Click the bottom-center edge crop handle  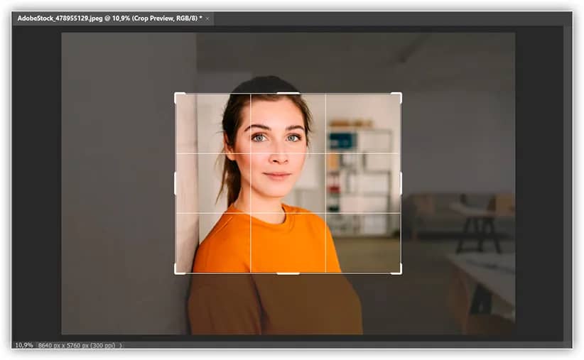[288, 273]
